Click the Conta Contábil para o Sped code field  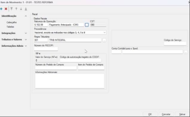point(116,52)
